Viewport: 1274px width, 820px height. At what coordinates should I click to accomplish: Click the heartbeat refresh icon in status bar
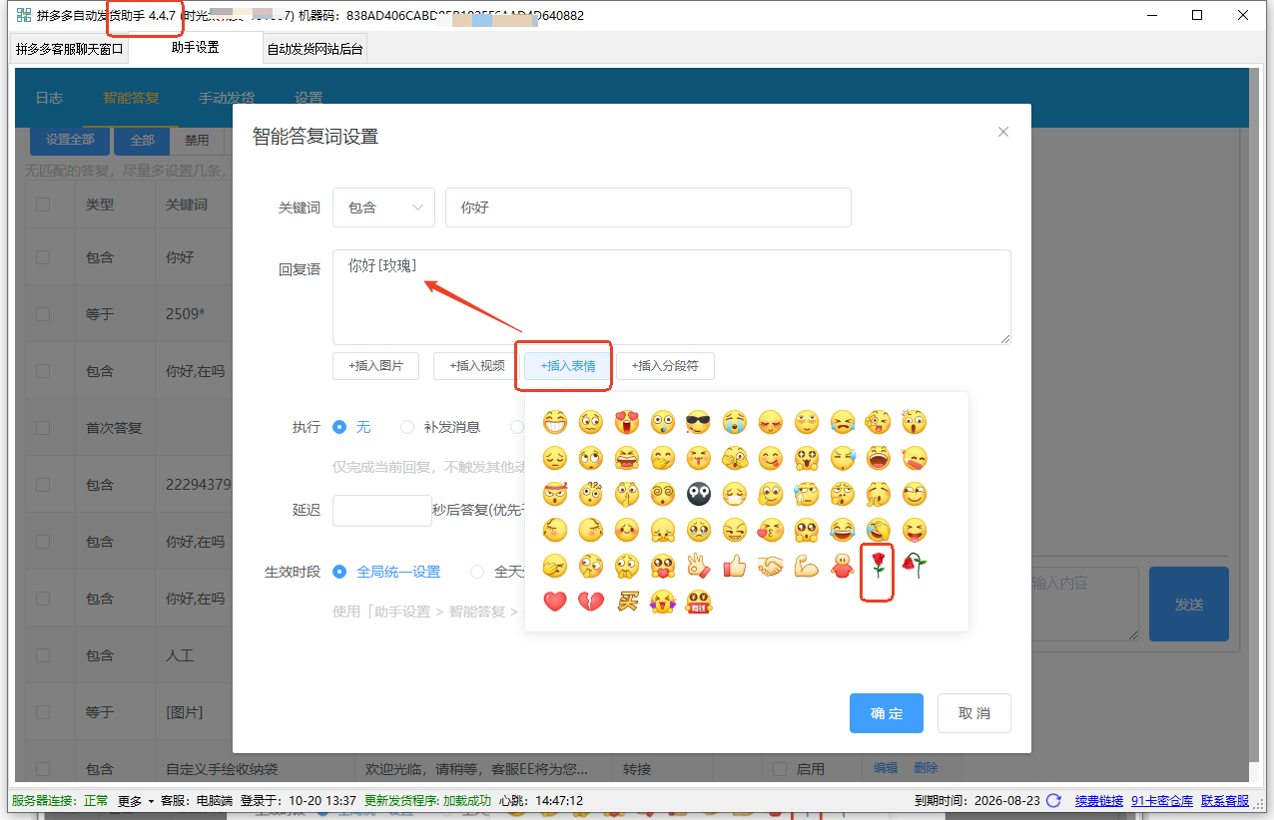[1053, 800]
